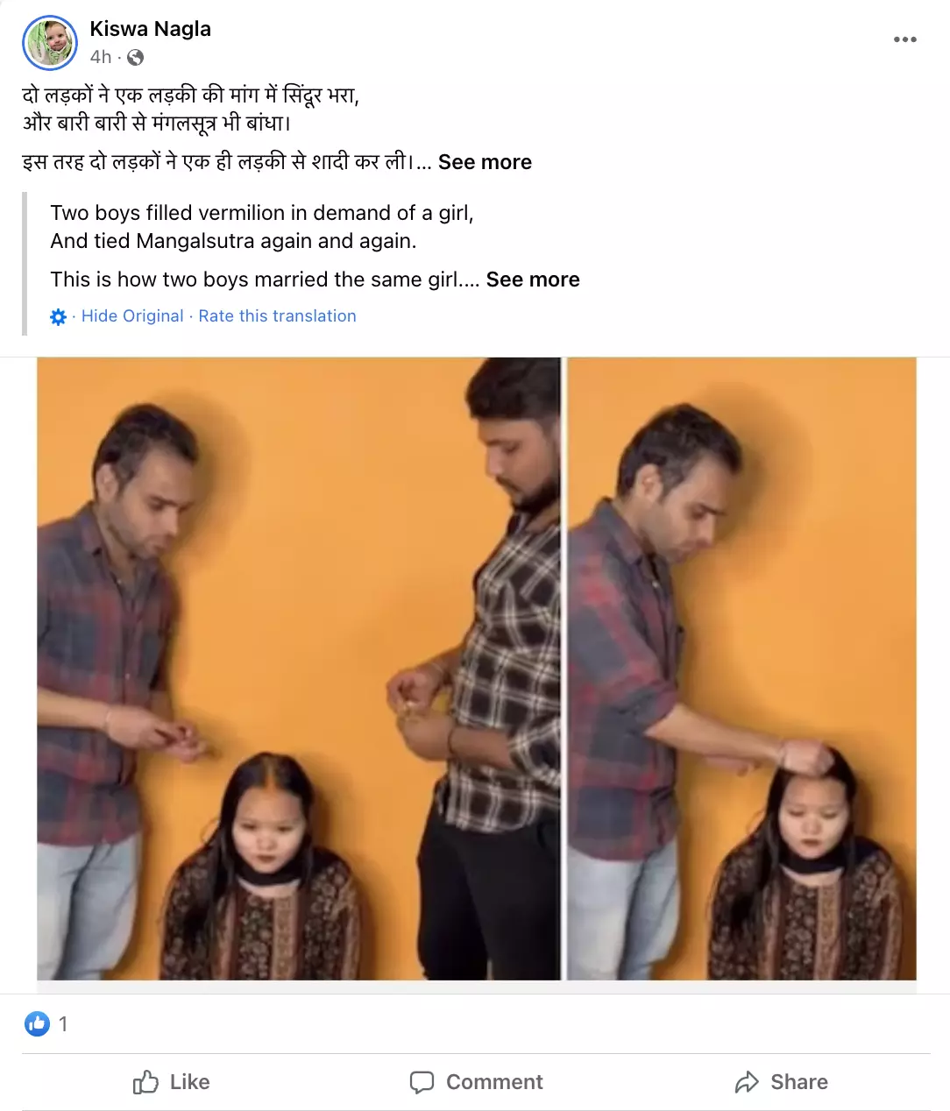Open translation settings gear icon

(x=59, y=317)
